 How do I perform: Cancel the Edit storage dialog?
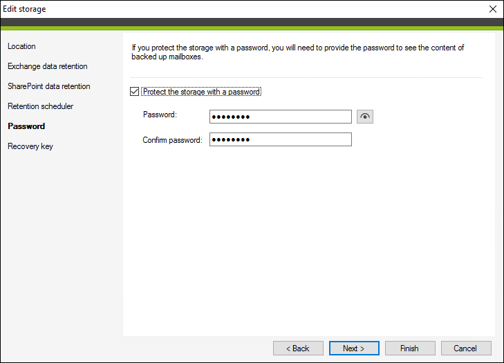466,349
